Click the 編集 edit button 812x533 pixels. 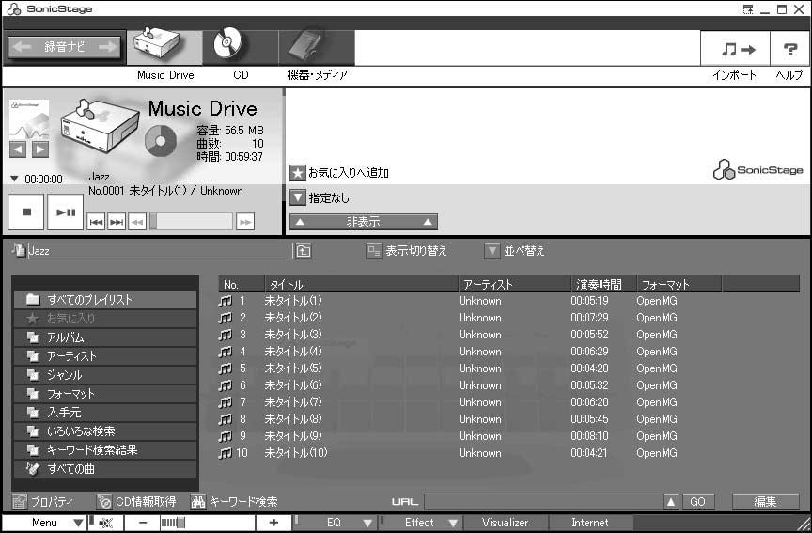click(765, 501)
